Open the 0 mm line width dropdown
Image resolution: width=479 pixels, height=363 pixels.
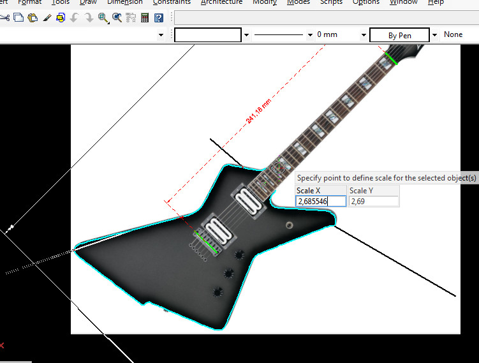coord(364,35)
